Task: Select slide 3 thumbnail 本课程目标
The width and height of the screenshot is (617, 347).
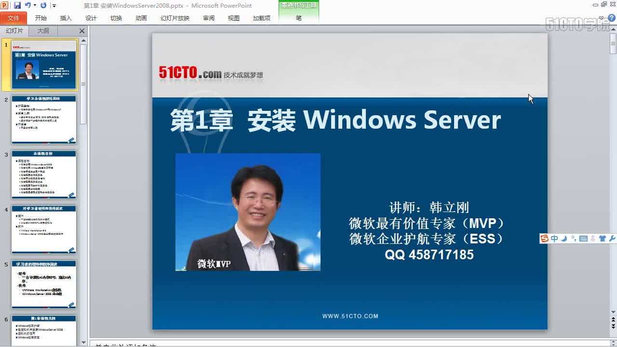Action: (x=44, y=175)
